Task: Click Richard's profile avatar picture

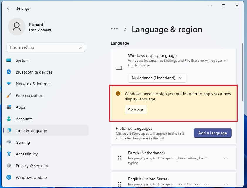Action: (16, 27)
